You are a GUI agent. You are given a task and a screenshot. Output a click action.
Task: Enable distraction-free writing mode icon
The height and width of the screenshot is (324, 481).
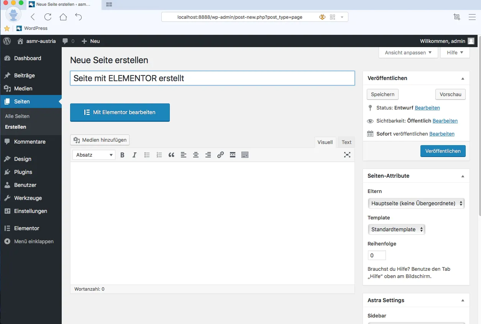(347, 155)
